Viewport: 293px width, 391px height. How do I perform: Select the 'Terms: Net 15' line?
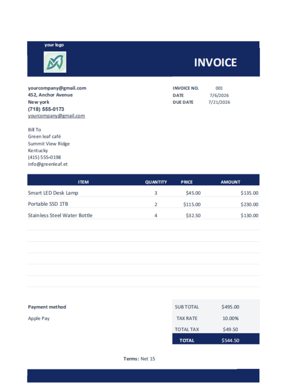[139, 359]
